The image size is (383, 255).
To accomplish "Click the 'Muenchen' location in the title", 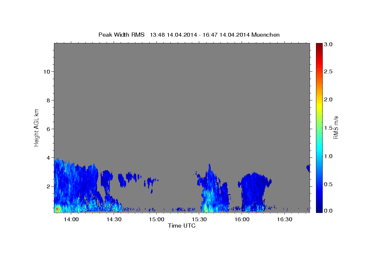I will click(266, 35).
